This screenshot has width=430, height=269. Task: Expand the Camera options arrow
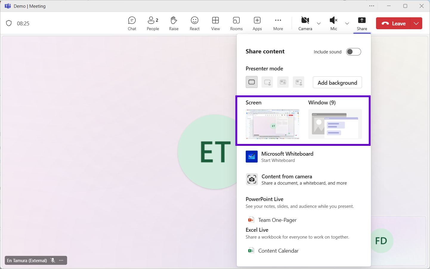tap(319, 23)
